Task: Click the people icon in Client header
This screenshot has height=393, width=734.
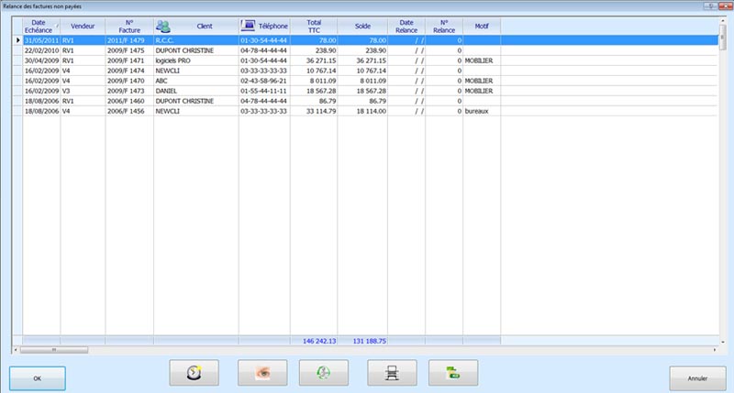Action: [x=164, y=26]
